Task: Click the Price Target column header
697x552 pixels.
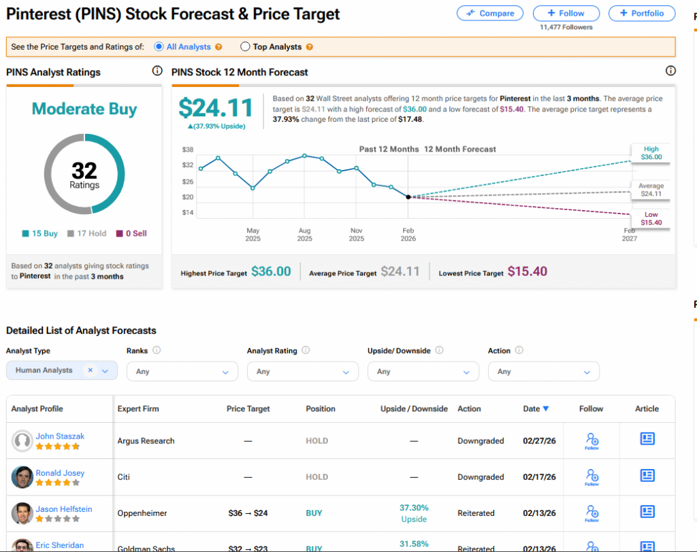Action: click(x=248, y=409)
